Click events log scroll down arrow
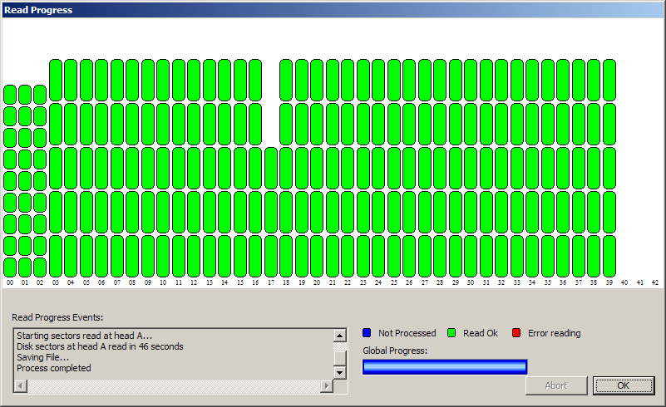Viewport: 666px width, 407px height. point(339,373)
